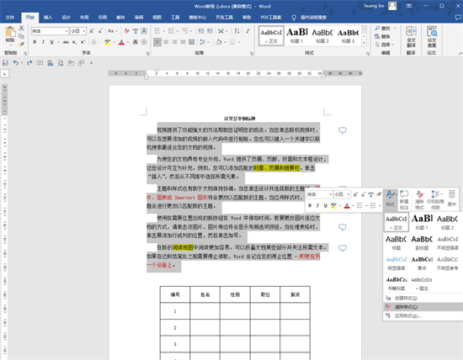Click the Sort icon in Paragraph group

[x=237, y=31]
